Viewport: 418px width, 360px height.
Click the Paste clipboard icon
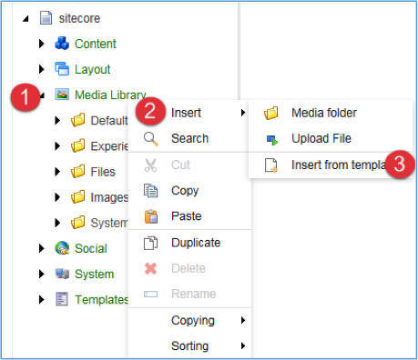pyautogui.click(x=151, y=216)
